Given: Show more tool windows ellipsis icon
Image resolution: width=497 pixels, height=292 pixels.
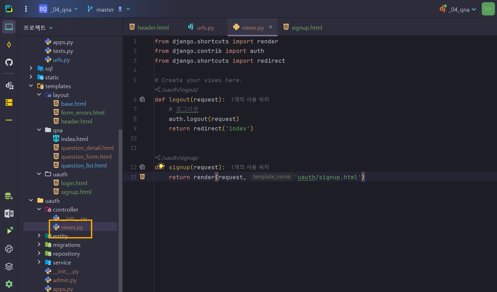Looking at the screenshot, I should 9,120.
